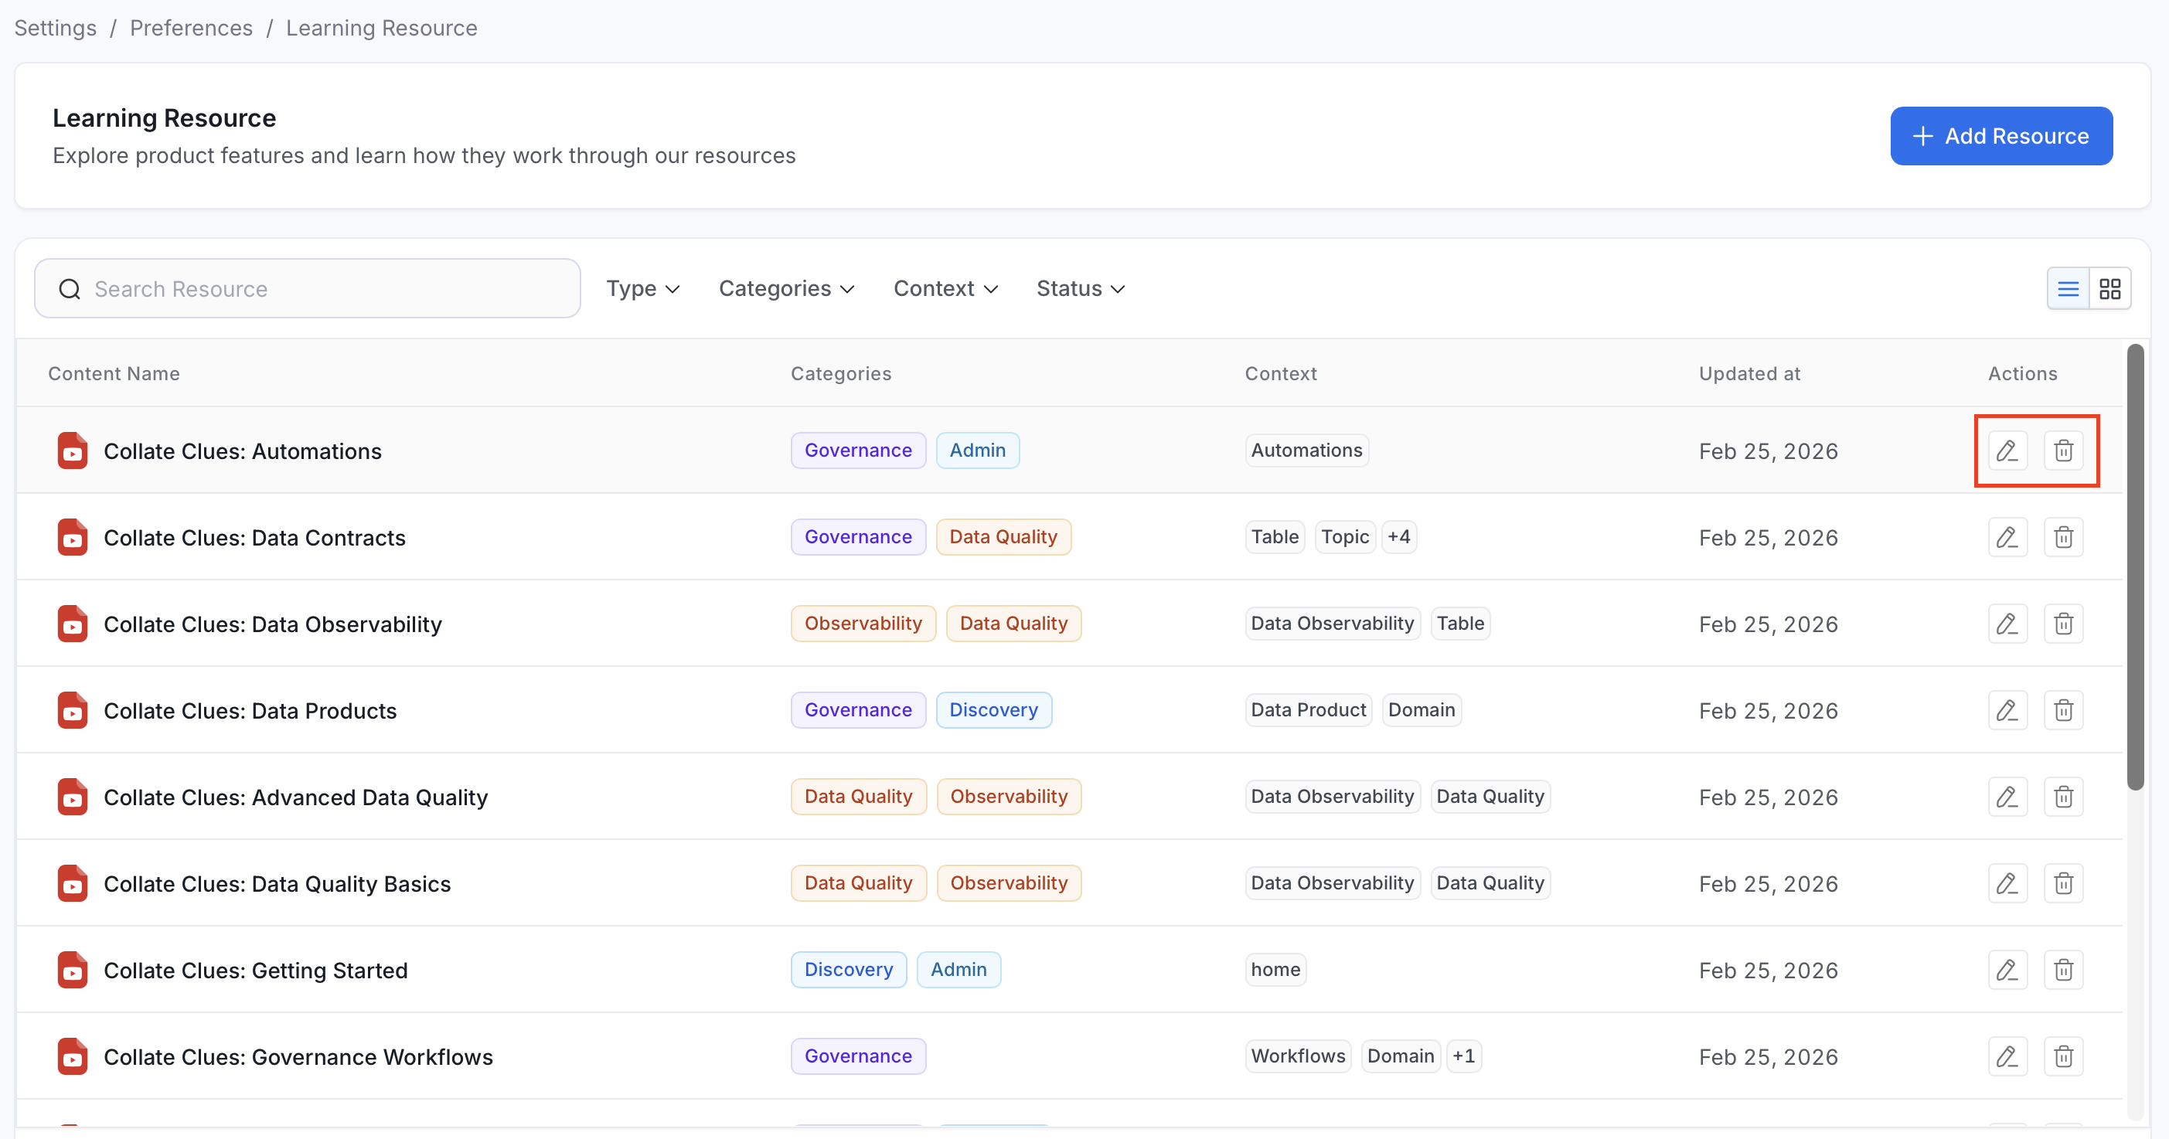2169x1139 pixels.
Task: Open Collate Clues: Advanced Data Quality
Action: click(295, 797)
